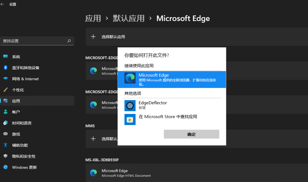Open Microsoft Edge HTML Document row

[196, 173]
